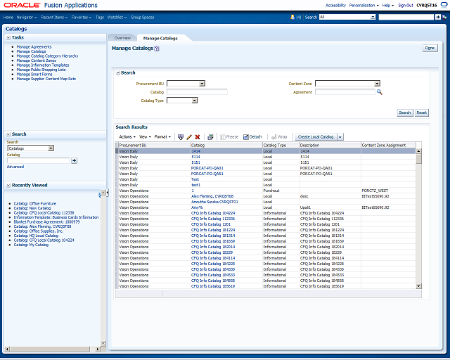Open the notifications person icon in top bar
Image resolution: width=450 pixels, height=360 pixels.
pyautogui.click(x=292, y=17)
